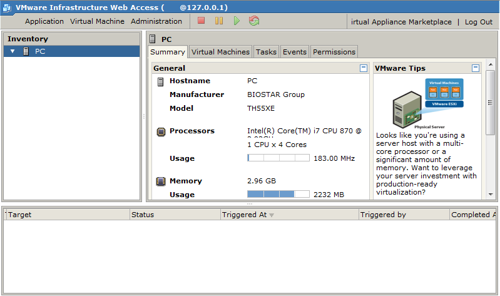
Task: Click the green Power On play icon
Action: [237, 21]
